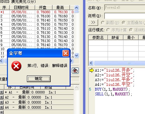Click the 参数名 column header
The height and width of the screenshot is (114, 145).
point(98,38)
